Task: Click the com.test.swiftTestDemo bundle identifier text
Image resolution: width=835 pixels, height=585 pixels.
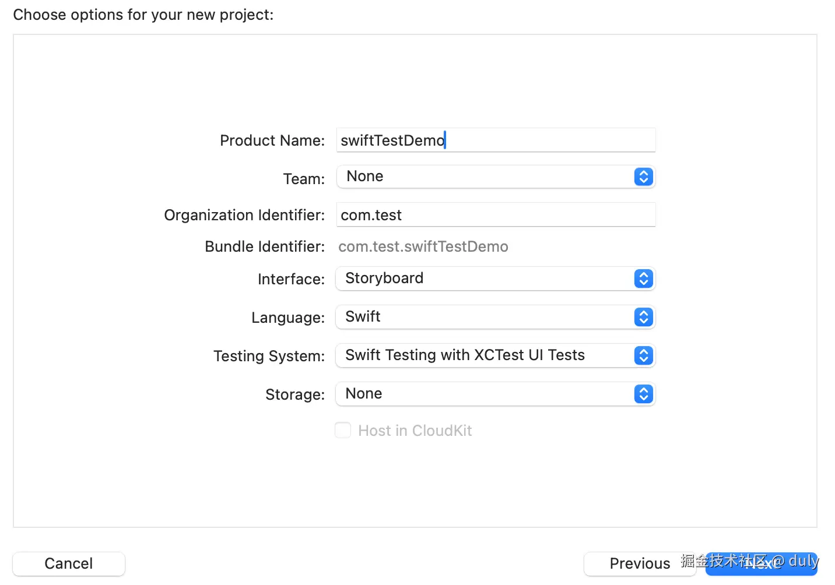Action: (x=423, y=247)
